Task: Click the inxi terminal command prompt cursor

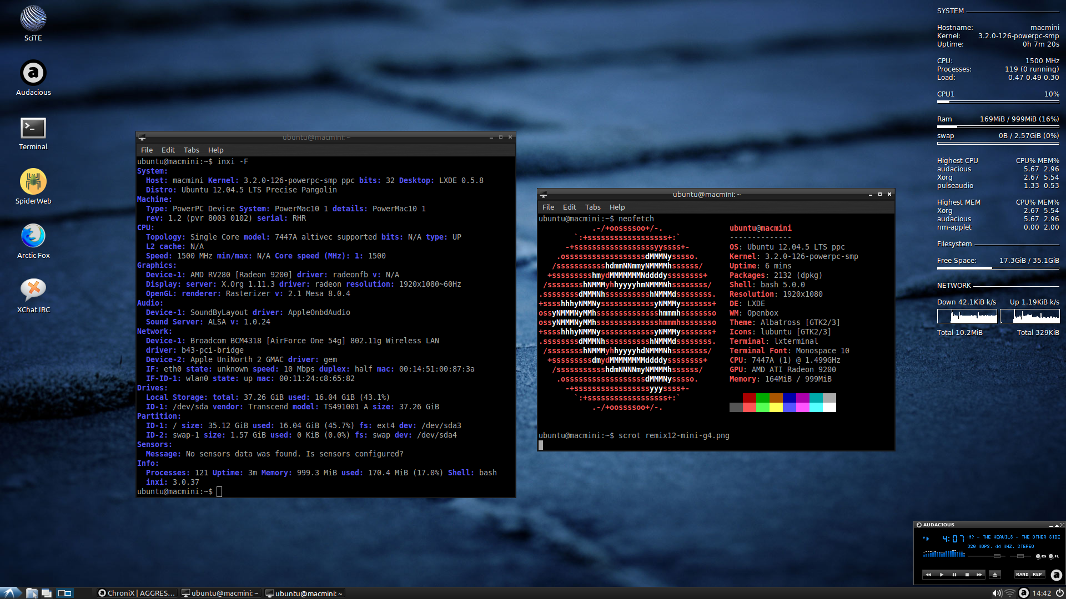Action: coord(219,491)
